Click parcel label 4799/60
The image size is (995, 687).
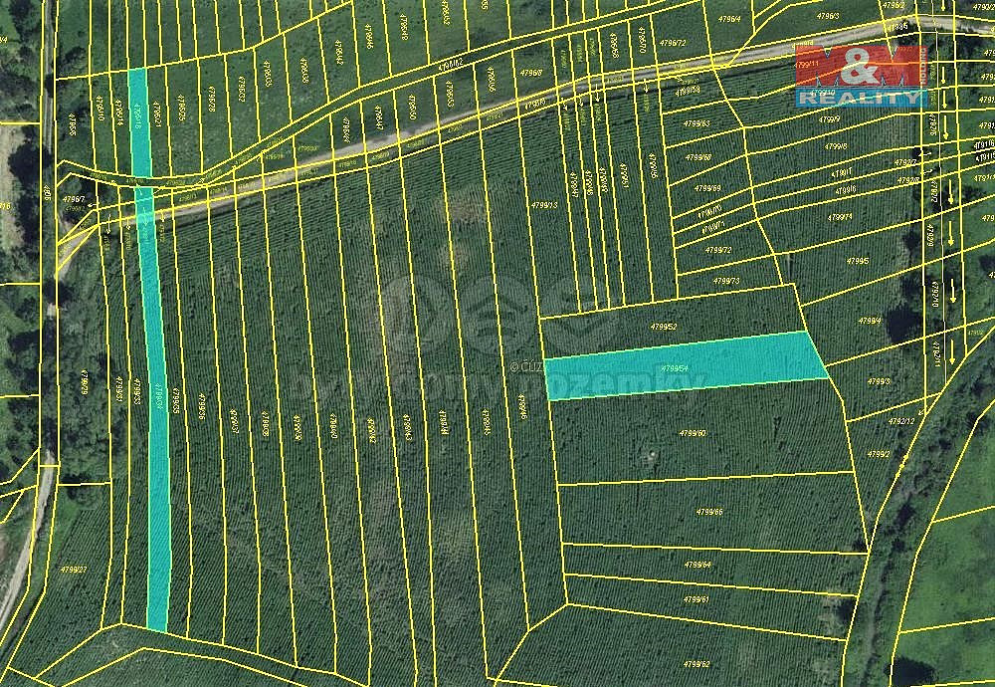(x=693, y=434)
